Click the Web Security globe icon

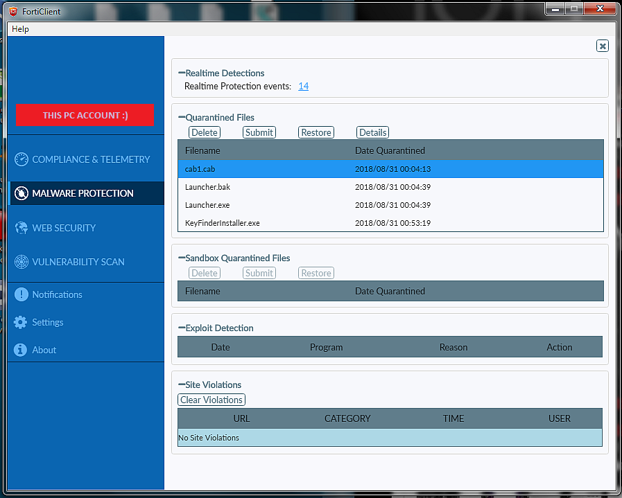click(x=21, y=228)
